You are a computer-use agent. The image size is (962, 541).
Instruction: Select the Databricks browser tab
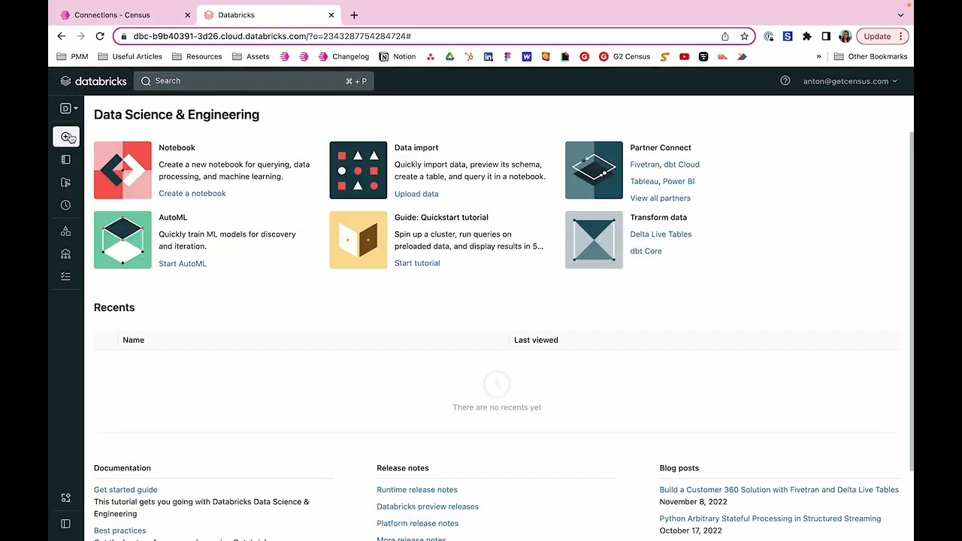point(268,15)
